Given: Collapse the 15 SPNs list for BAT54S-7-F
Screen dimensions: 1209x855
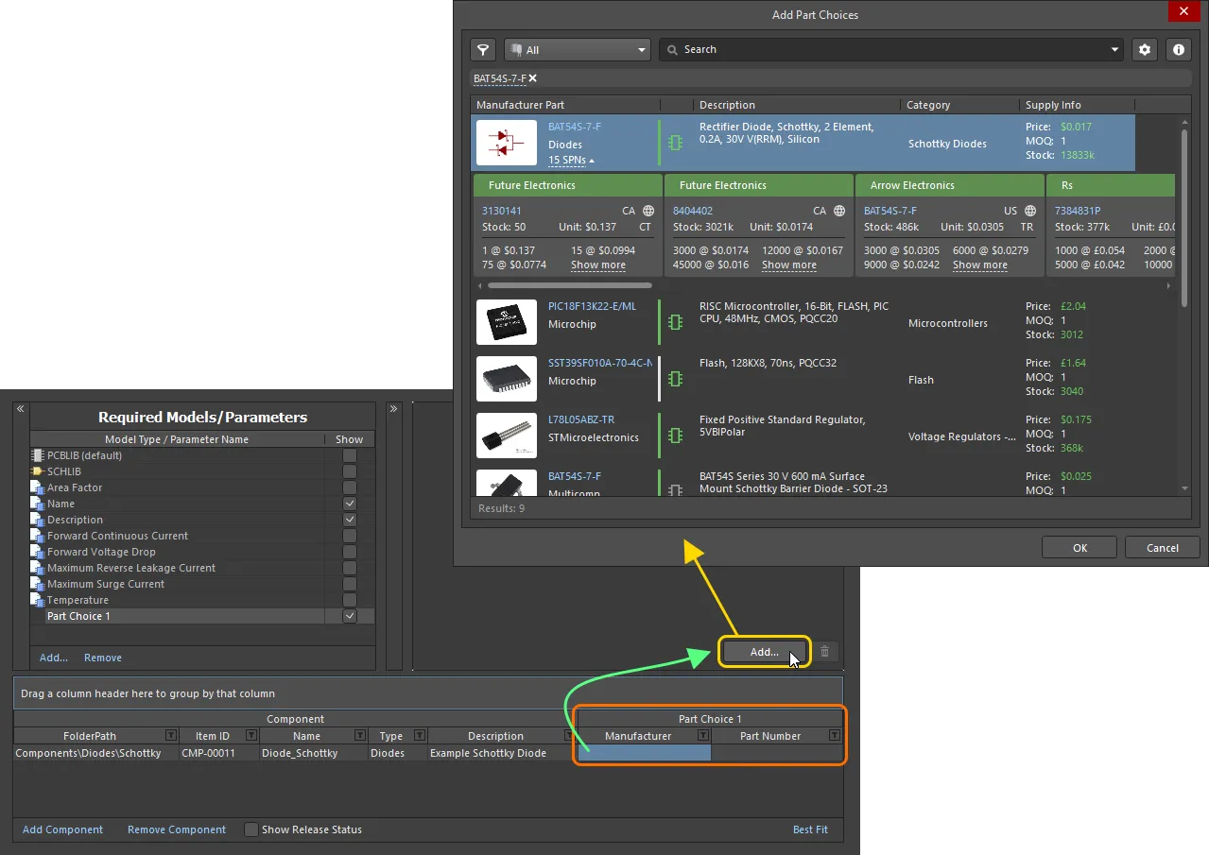Looking at the screenshot, I should coord(568,160).
